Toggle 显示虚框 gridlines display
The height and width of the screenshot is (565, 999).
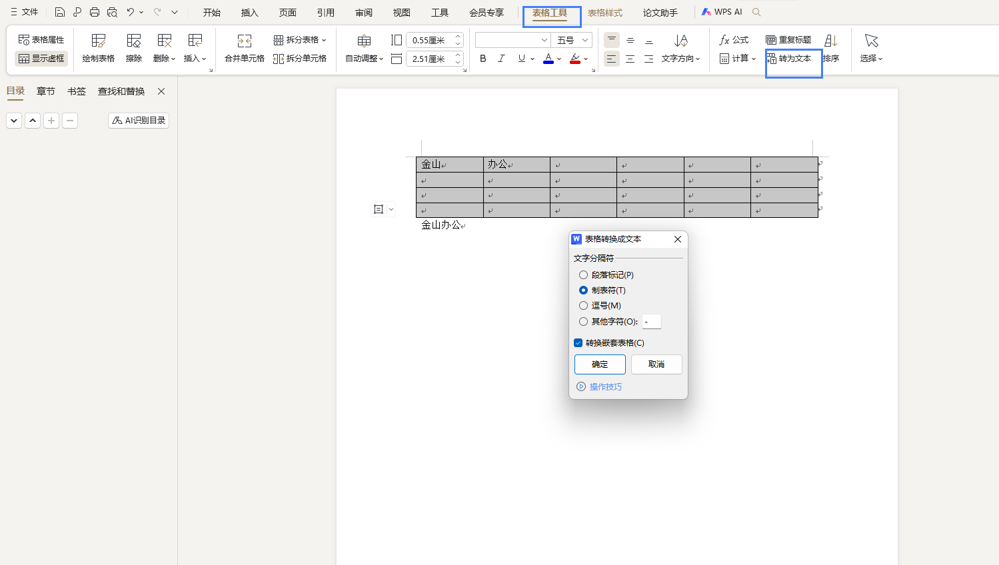(x=41, y=59)
